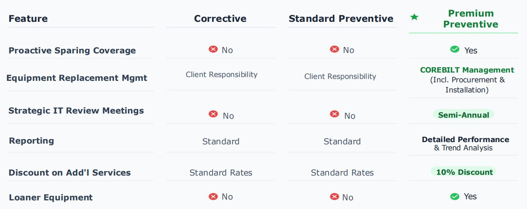Image resolution: width=527 pixels, height=209 pixels.
Task: Click red X for Corrective Strategic IT Review
Action: coord(213,114)
